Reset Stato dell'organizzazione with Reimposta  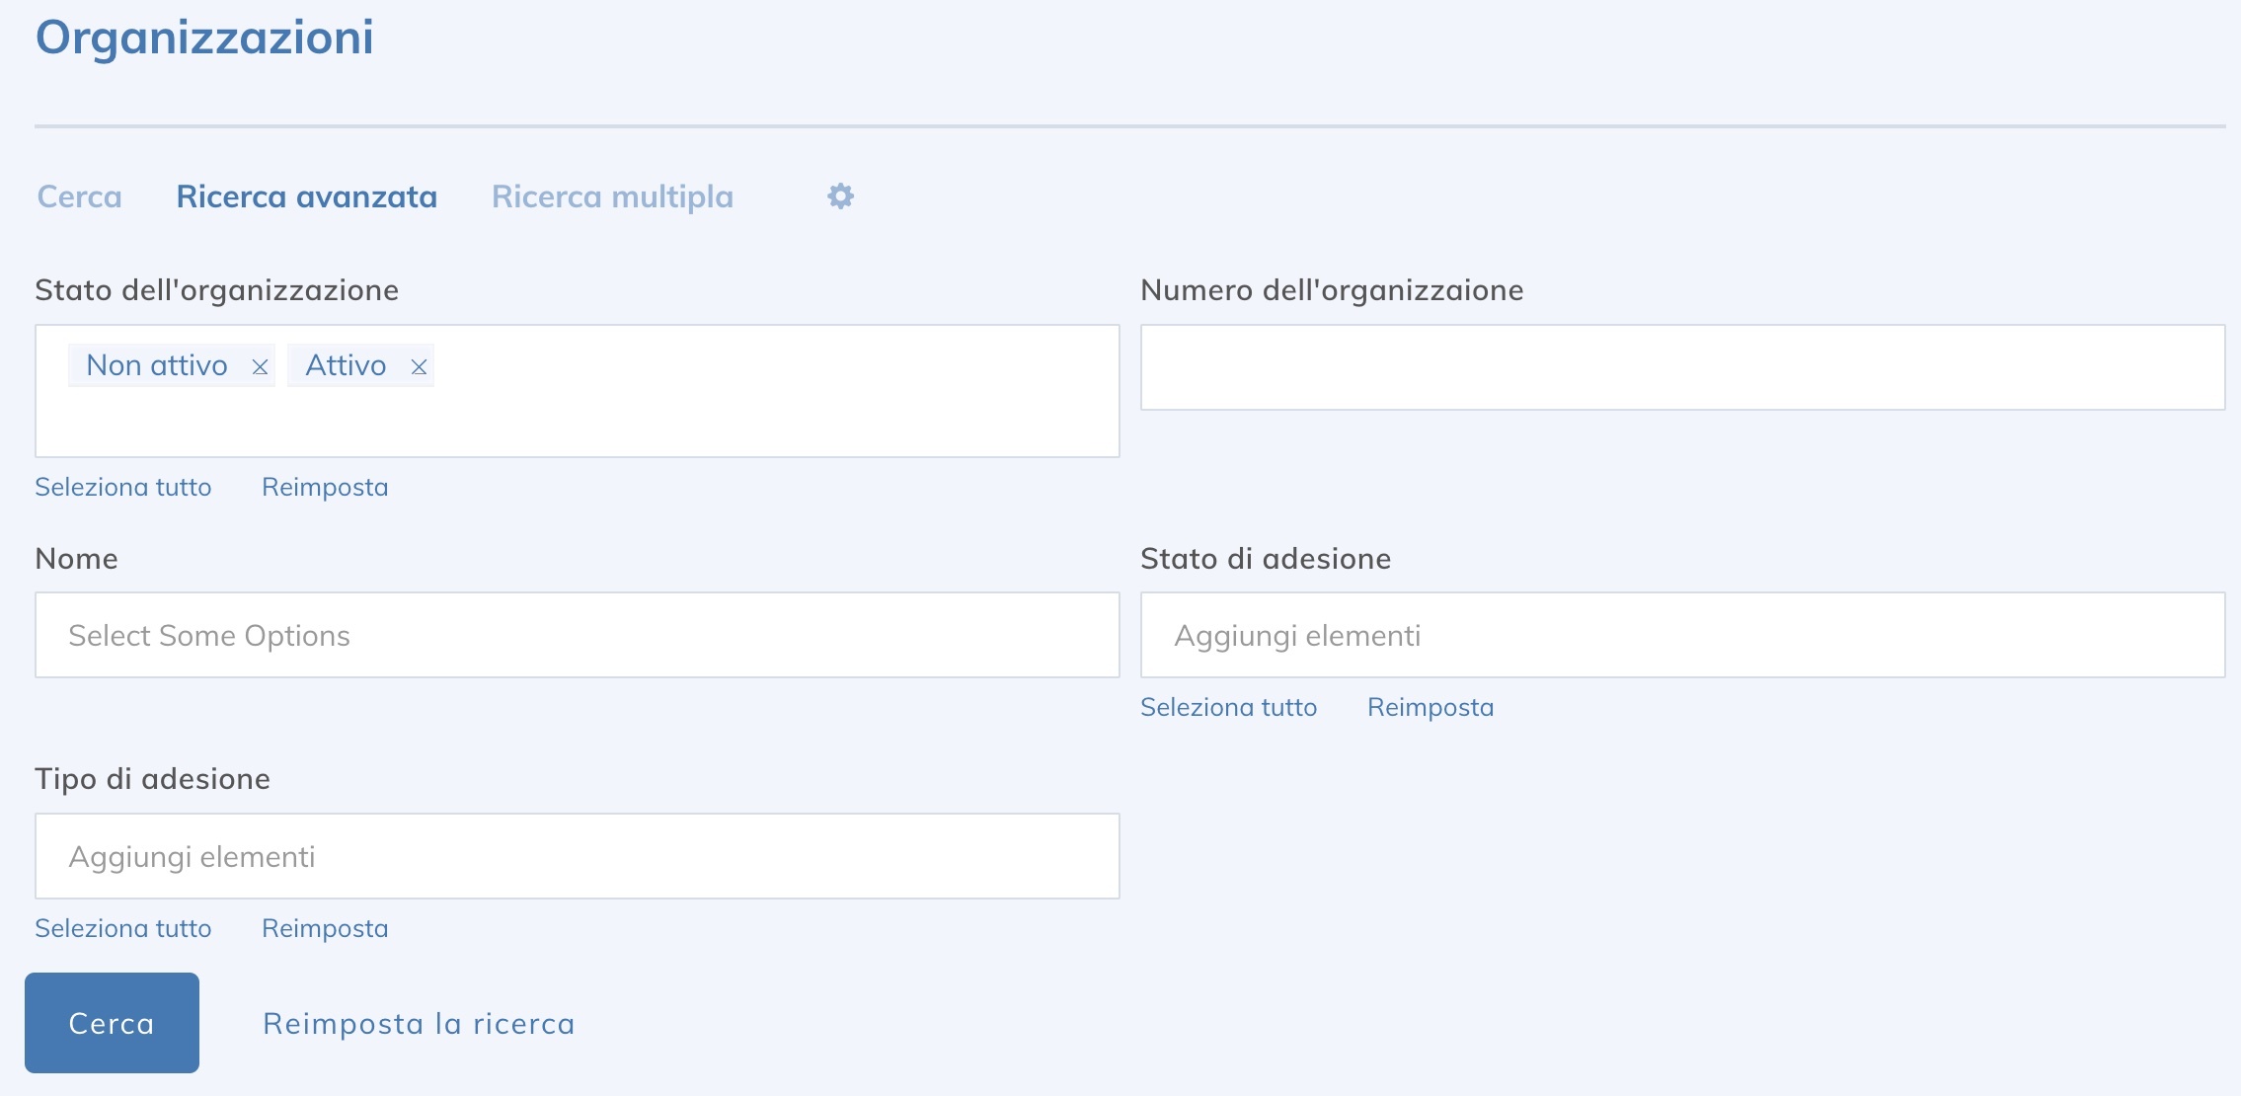coord(325,487)
